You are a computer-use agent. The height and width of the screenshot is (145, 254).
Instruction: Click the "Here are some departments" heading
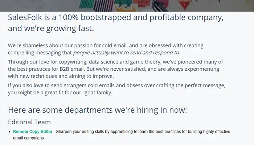point(97,110)
